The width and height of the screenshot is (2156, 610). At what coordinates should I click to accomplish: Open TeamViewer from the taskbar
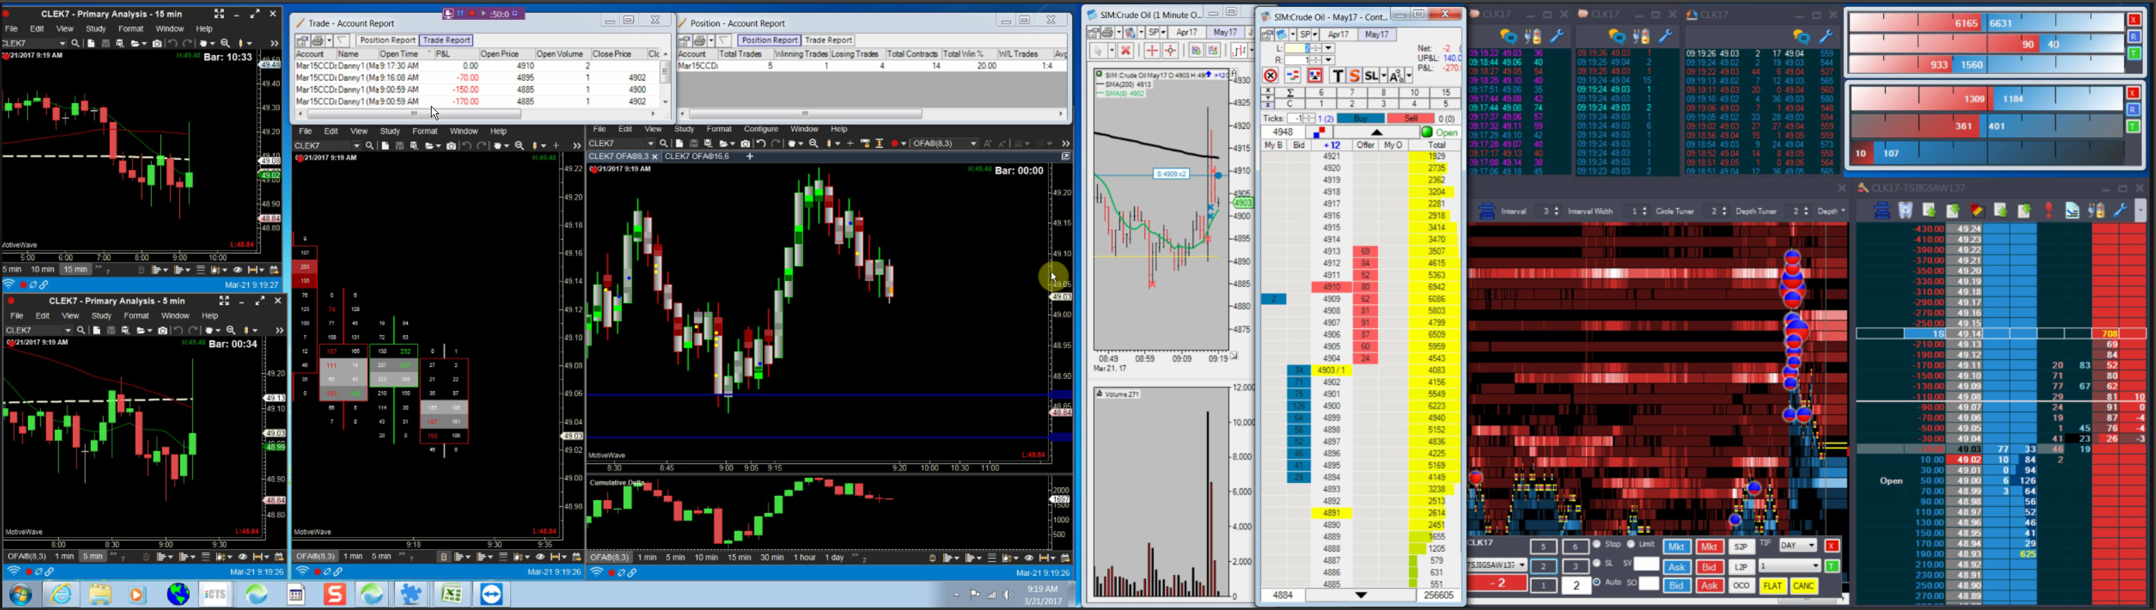(491, 594)
